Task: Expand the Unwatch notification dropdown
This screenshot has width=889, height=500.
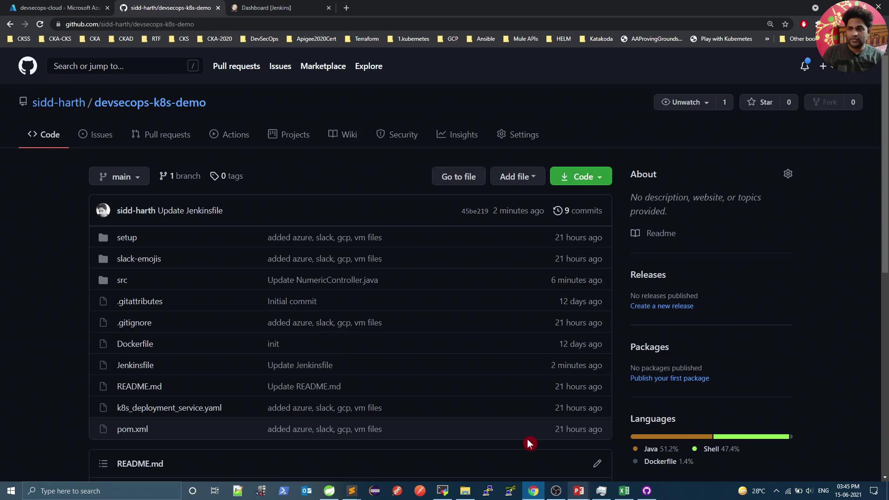Action: [685, 102]
